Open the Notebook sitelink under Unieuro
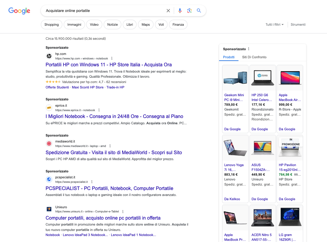This screenshot has width=327, height=242. point(53,235)
